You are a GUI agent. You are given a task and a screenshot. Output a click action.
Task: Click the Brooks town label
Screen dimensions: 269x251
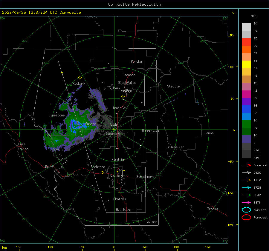pos(213,209)
